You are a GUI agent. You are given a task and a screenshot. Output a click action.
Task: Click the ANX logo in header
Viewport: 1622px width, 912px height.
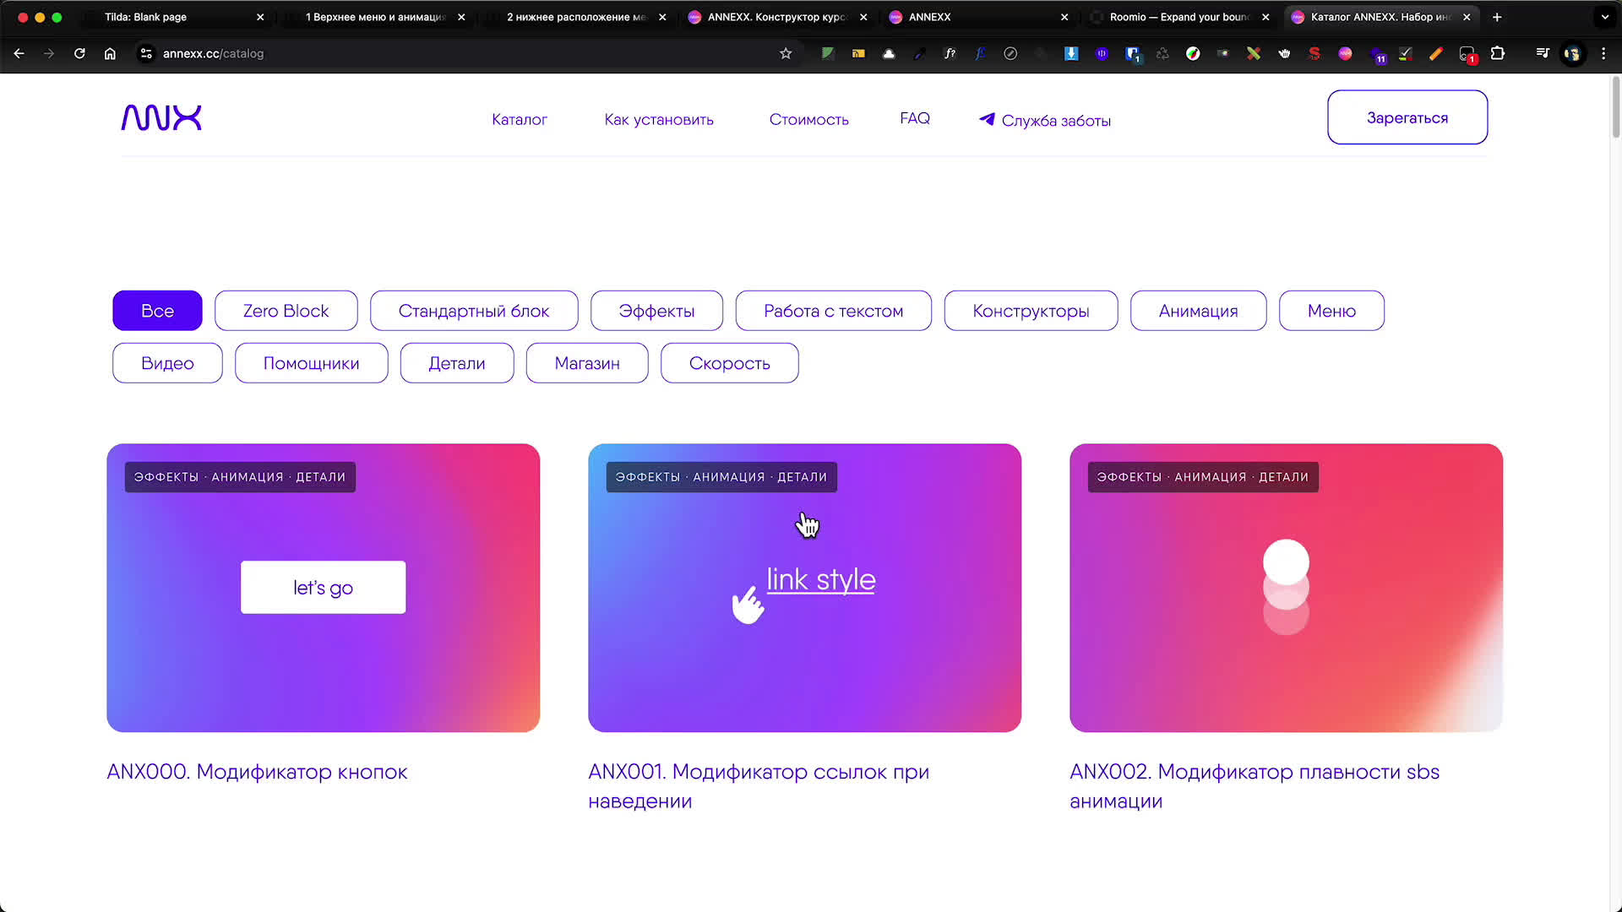pyautogui.click(x=161, y=118)
